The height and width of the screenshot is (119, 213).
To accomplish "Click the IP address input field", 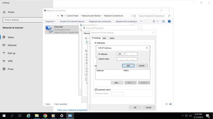I will pyautogui.click(x=127, y=54).
